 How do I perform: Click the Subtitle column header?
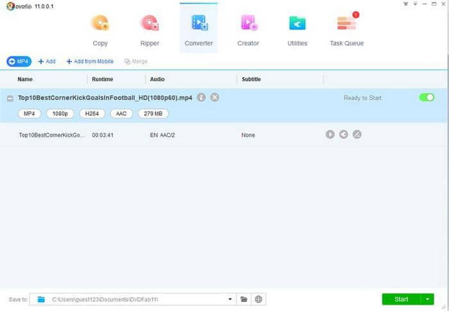point(251,79)
